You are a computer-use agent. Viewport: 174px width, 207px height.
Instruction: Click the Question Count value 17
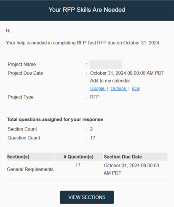point(93,138)
